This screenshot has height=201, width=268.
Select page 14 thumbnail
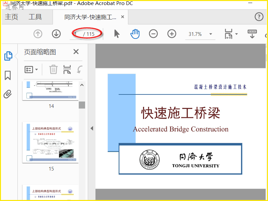[50, 91]
